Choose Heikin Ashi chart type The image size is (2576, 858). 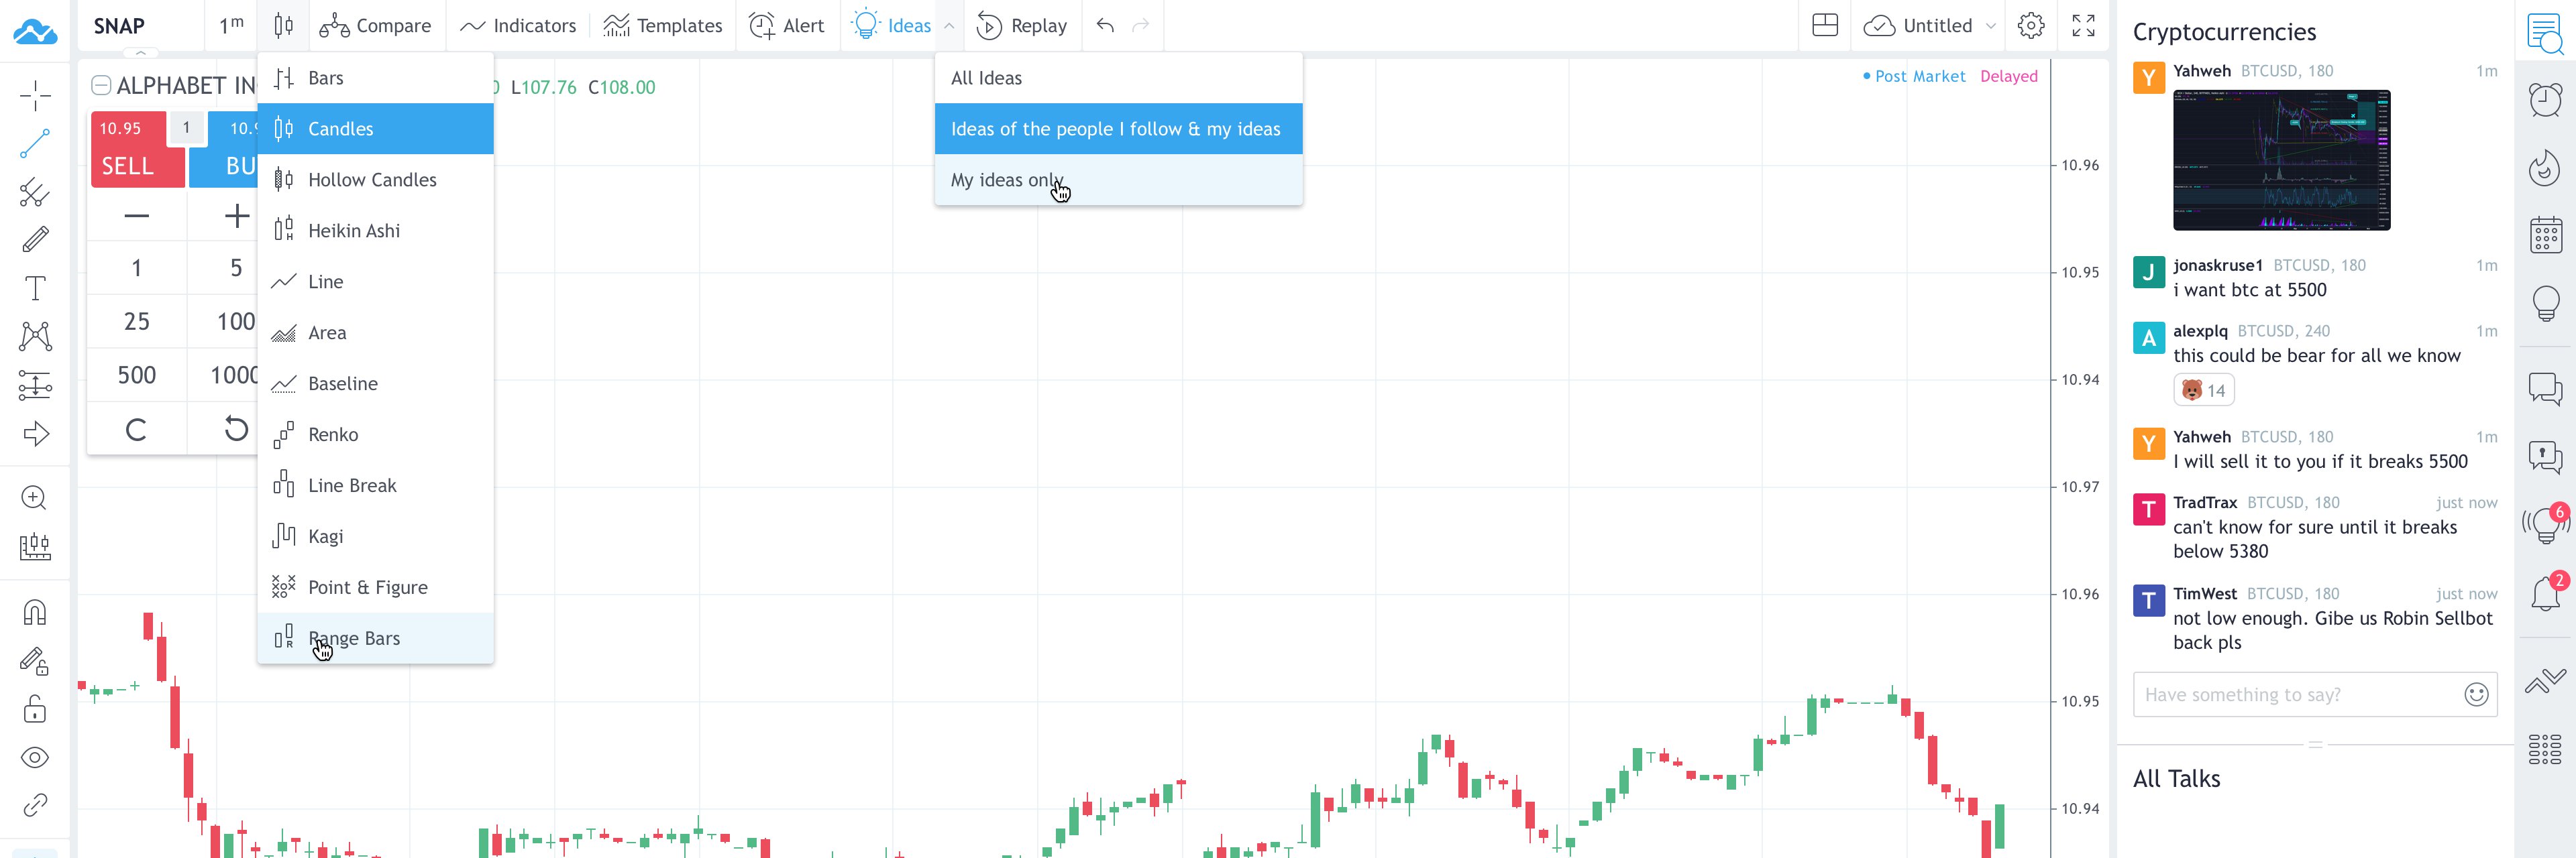pos(375,231)
